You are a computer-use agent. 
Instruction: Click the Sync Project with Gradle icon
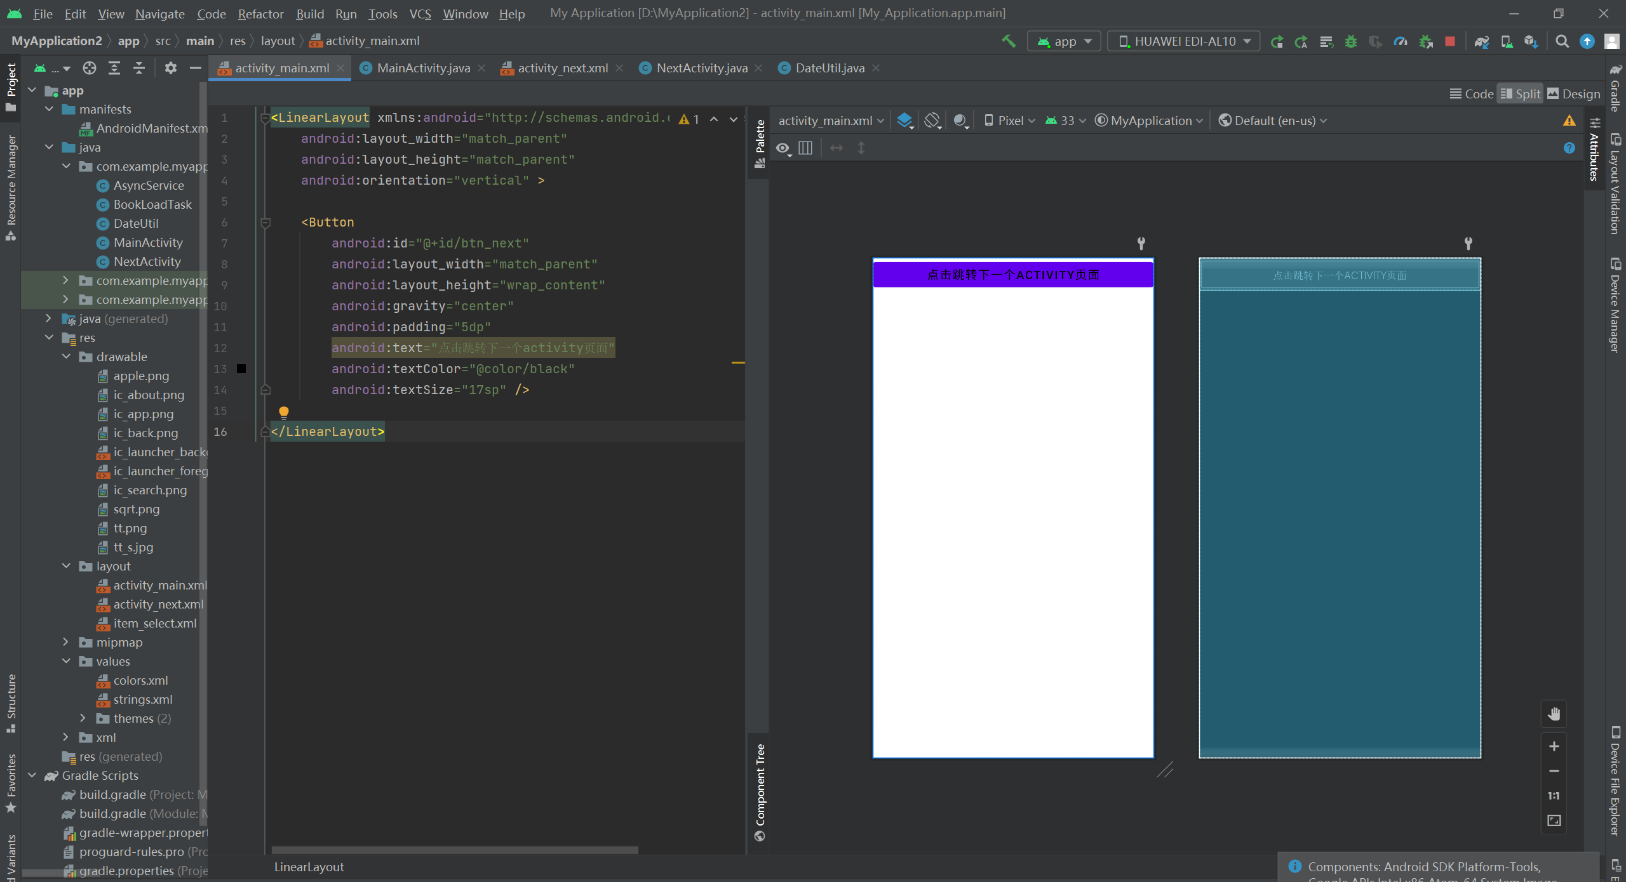[1481, 41]
